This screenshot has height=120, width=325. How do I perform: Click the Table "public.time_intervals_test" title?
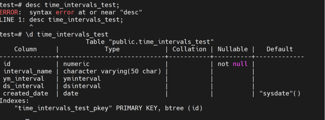(150, 42)
